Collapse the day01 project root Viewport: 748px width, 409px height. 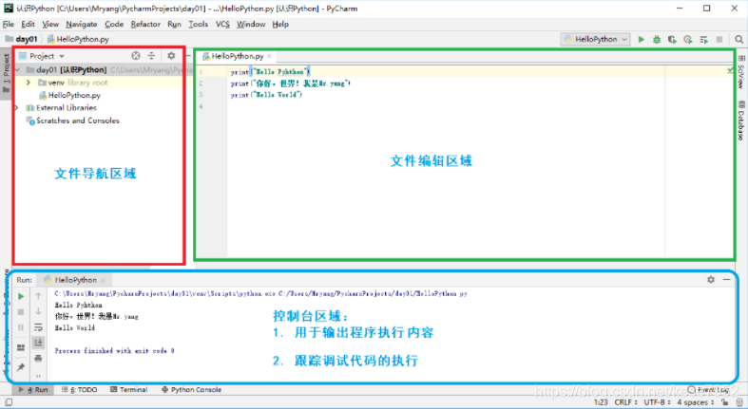(x=18, y=70)
